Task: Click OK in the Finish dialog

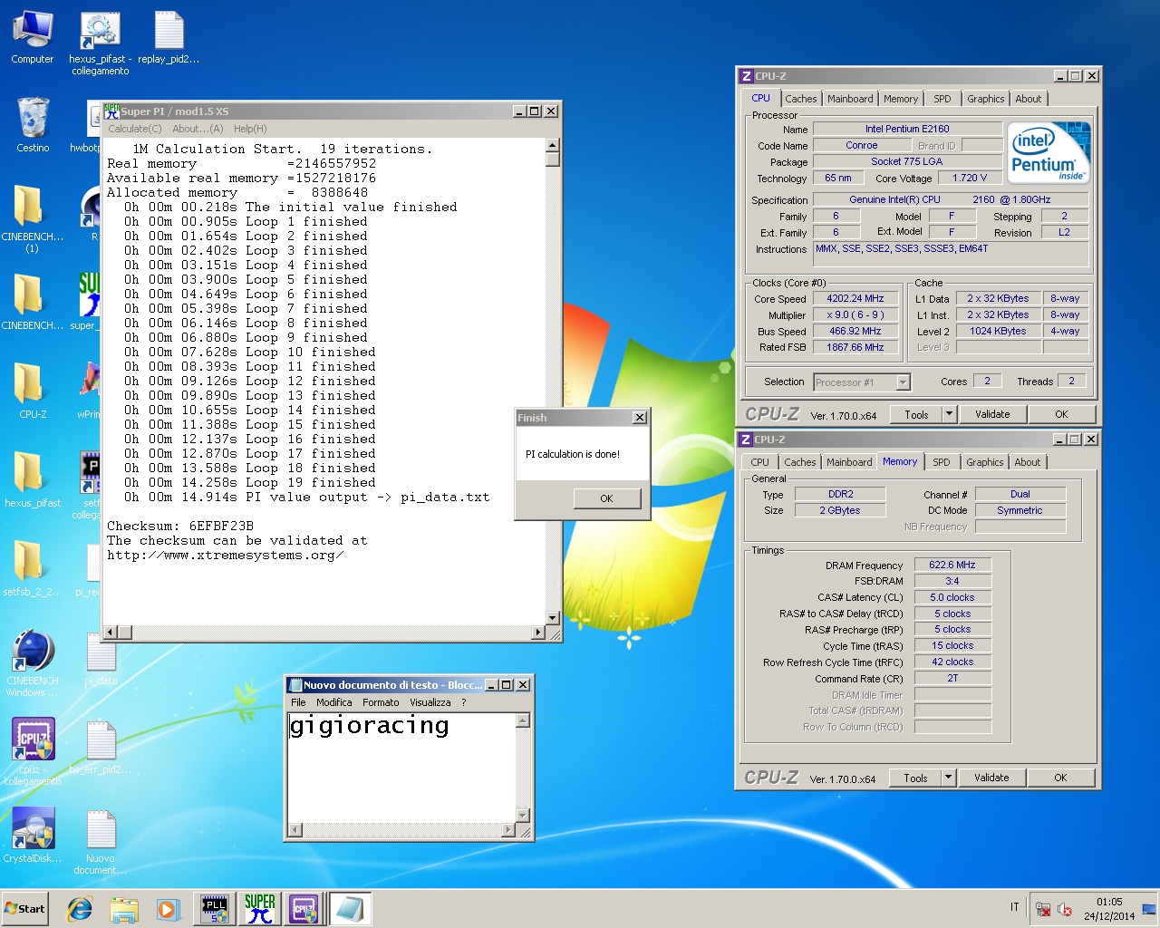Action: (x=606, y=498)
